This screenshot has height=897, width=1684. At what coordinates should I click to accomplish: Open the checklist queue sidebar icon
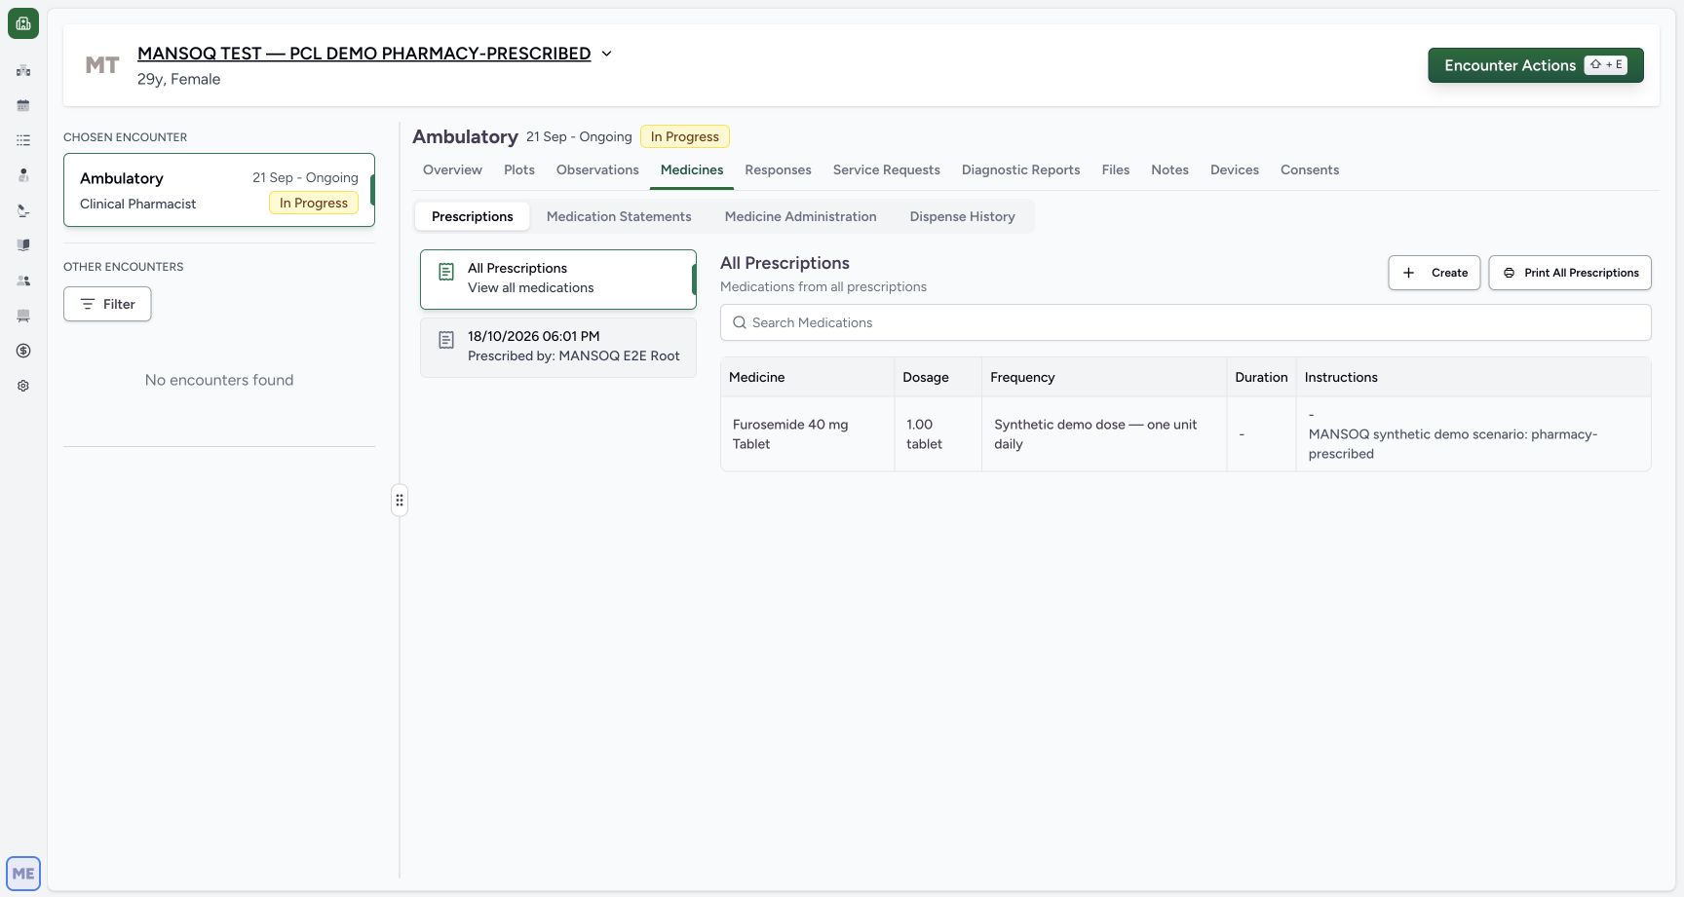pyautogui.click(x=23, y=140)
